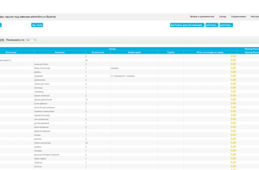259x170 pixels.
Task: Click Итого на складе на сумму header
Action: pos(210,52)
